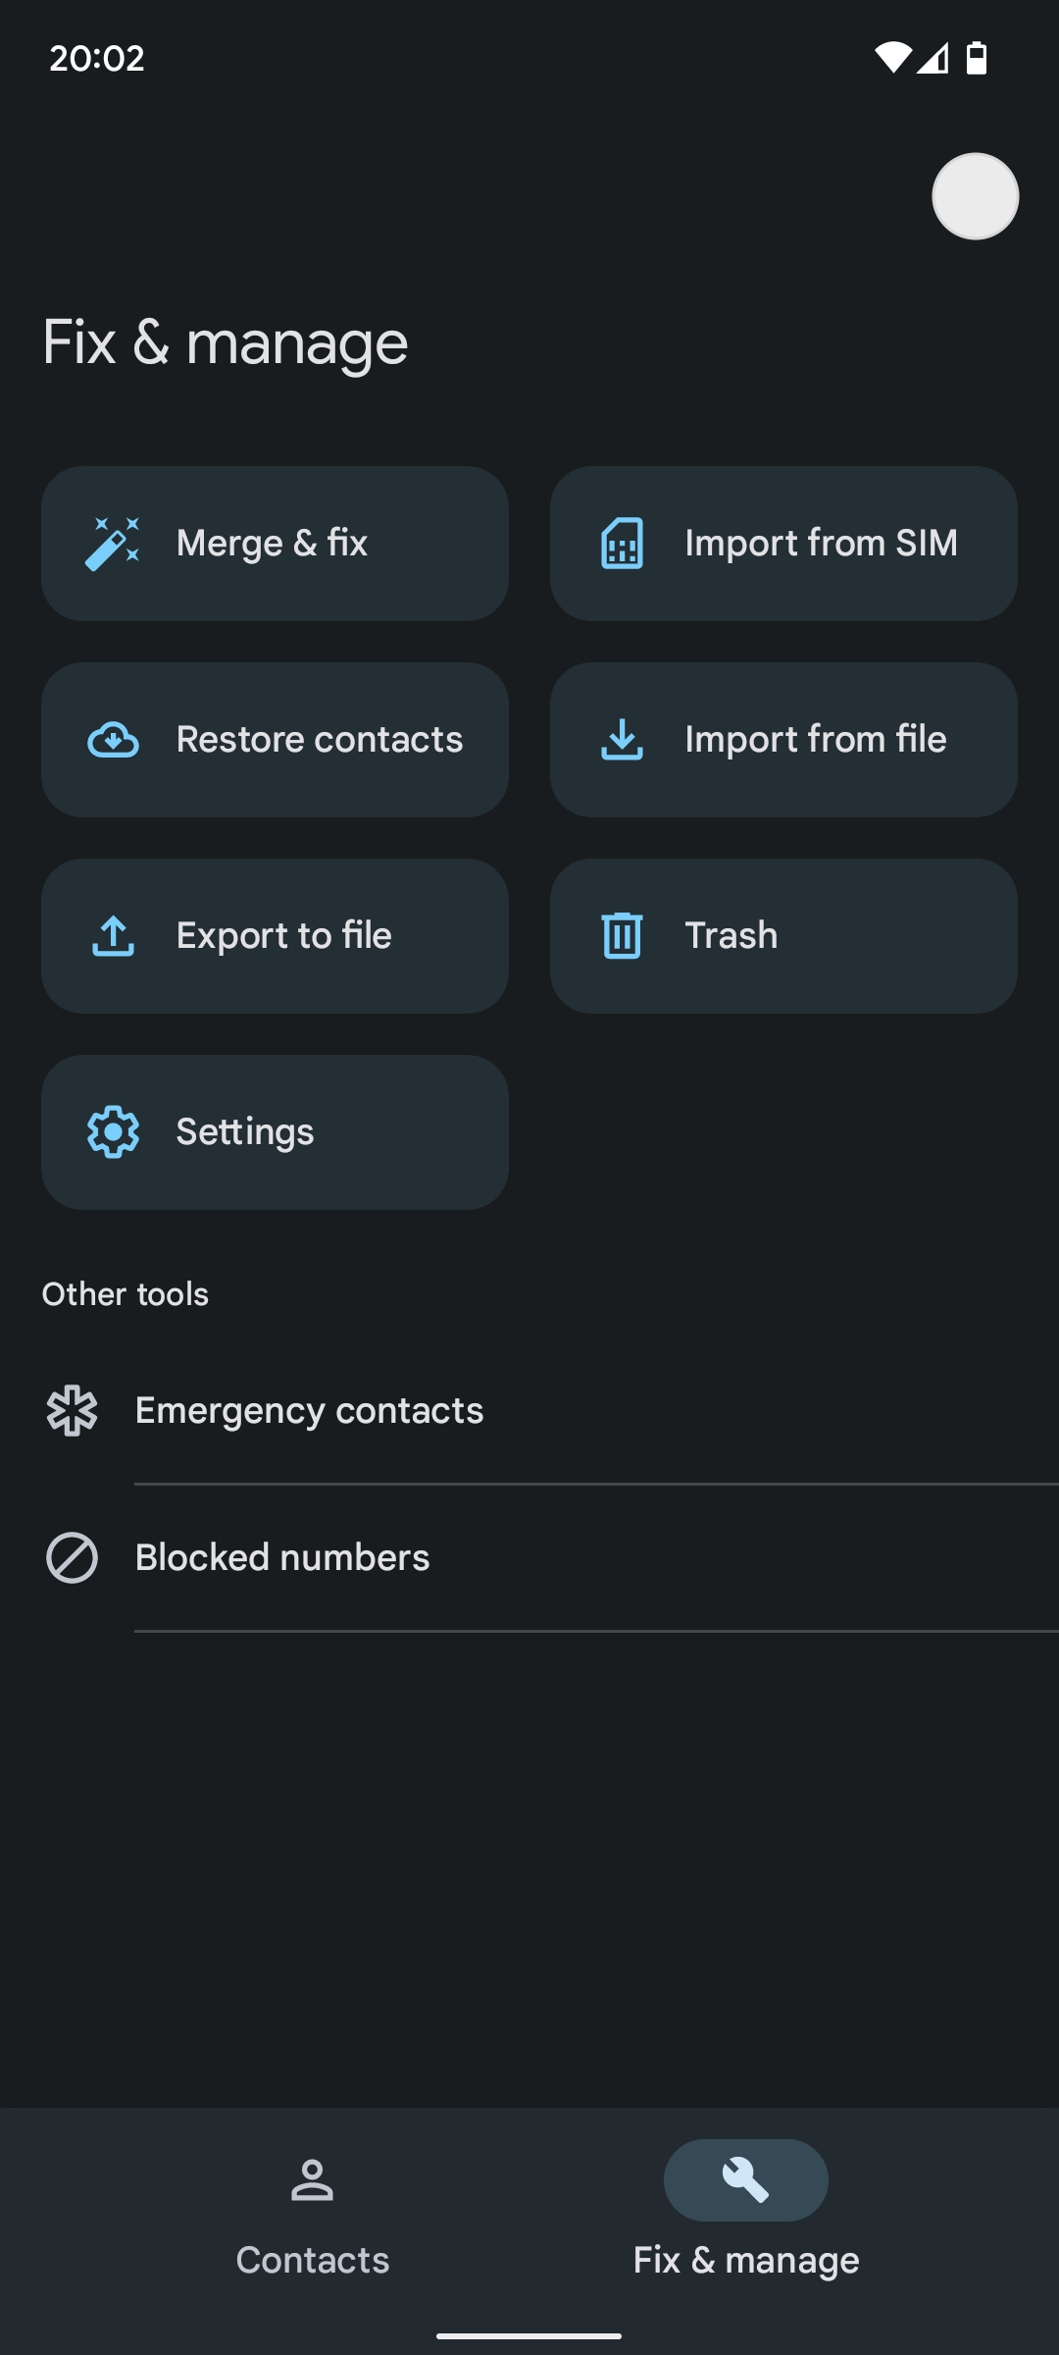Tap the Settings gear icon
Screen dimensions: 1059x2355
(113, 1132)
